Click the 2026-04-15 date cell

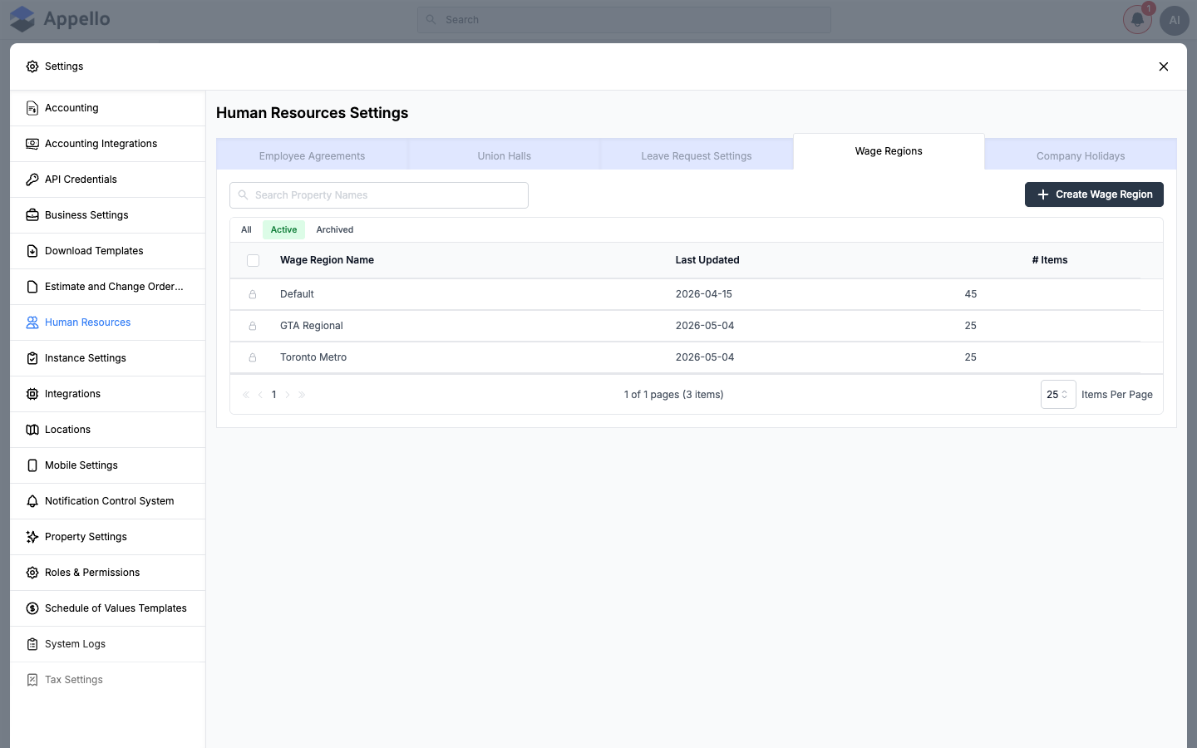pos(704,294)
